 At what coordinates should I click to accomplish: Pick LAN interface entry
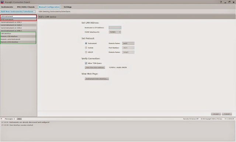click(18, 33)
